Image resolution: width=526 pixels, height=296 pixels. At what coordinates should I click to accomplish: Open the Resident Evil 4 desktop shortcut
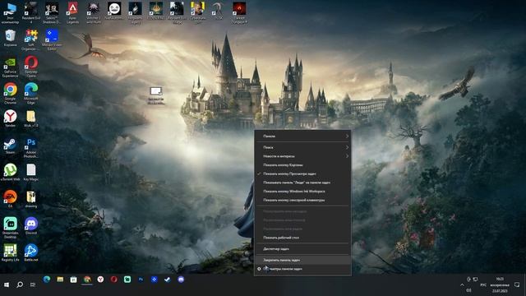[x=31, y=13]
